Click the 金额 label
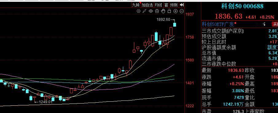 coord(250,104)
